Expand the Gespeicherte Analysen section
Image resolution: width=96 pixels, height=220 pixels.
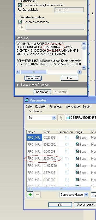pyautogui.click(x=18, y=85)
